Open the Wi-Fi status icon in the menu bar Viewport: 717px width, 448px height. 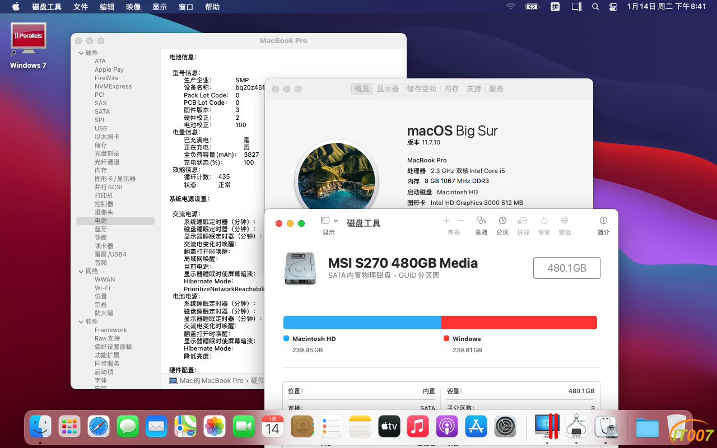[x=510, y=7]
